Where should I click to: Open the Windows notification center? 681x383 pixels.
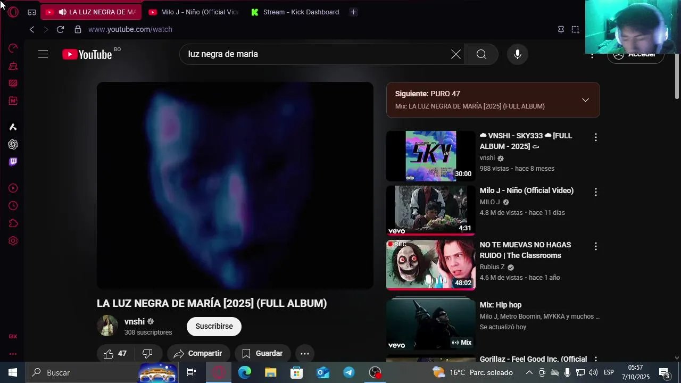665,372
